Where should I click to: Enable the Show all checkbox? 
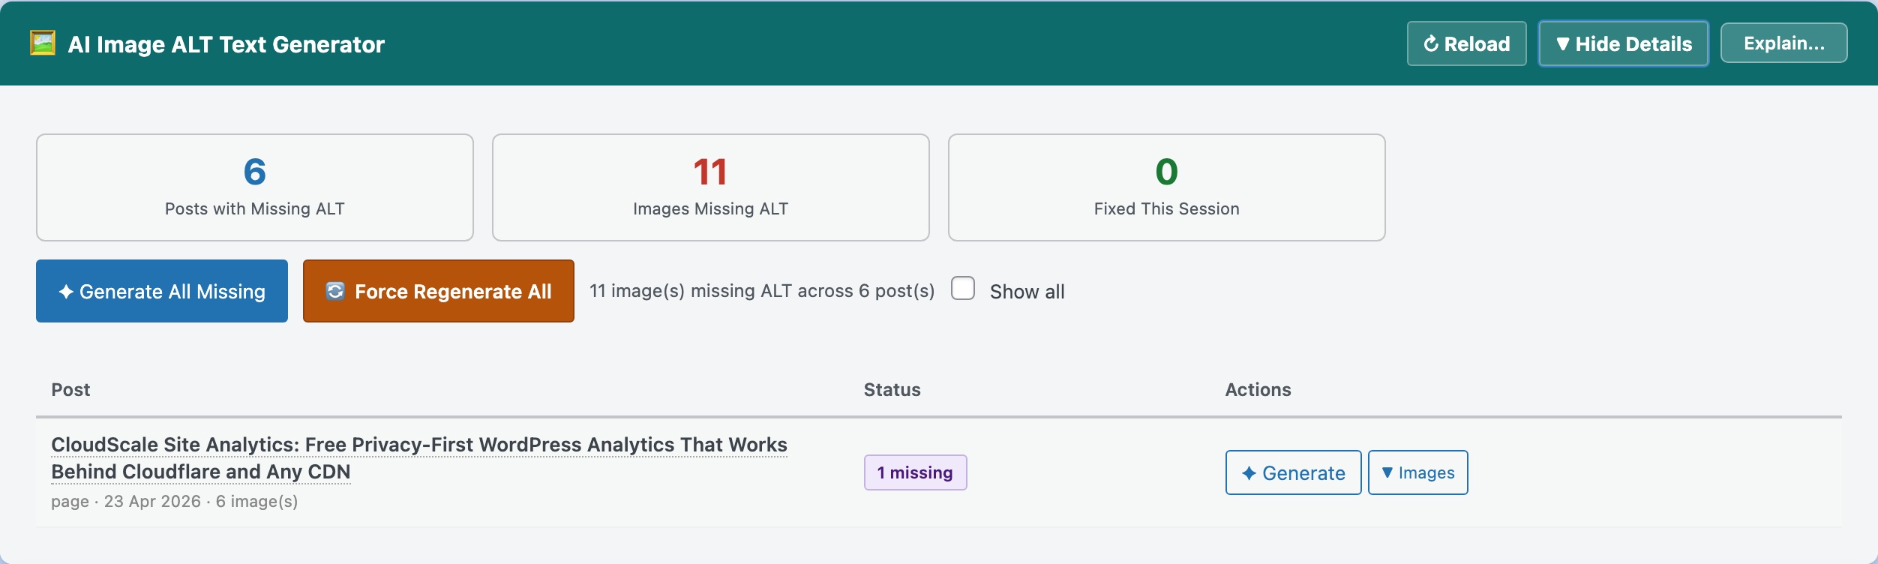[963, 289]
